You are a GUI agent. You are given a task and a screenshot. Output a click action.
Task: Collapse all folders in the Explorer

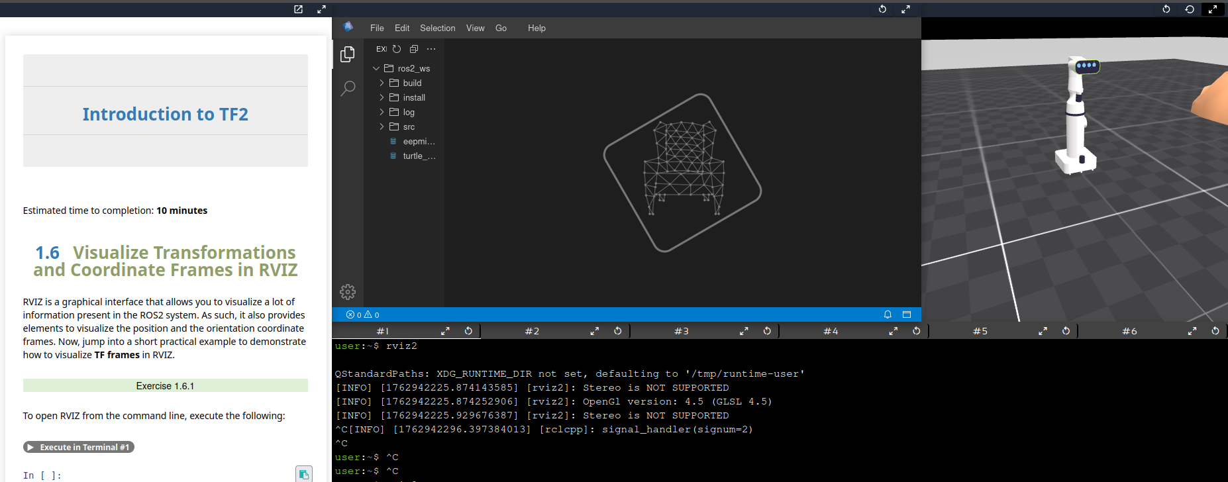414,49
